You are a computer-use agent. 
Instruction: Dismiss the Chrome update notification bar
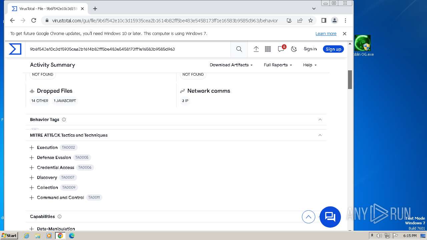coord(345,34)
